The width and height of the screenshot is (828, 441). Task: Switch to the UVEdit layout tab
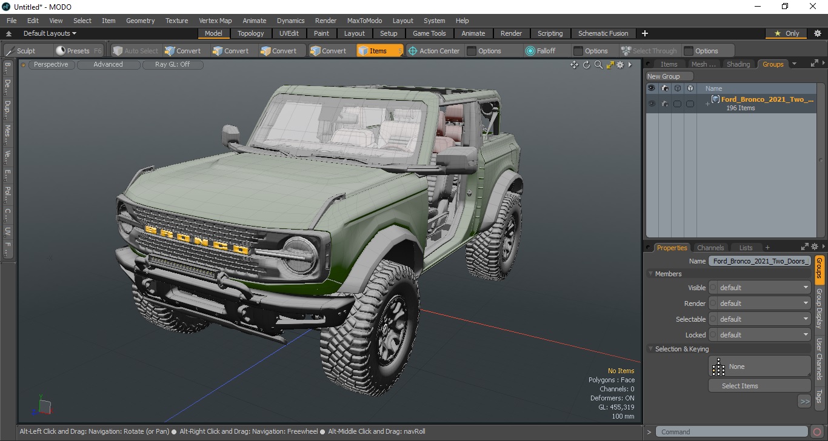[x=289, y=33]
